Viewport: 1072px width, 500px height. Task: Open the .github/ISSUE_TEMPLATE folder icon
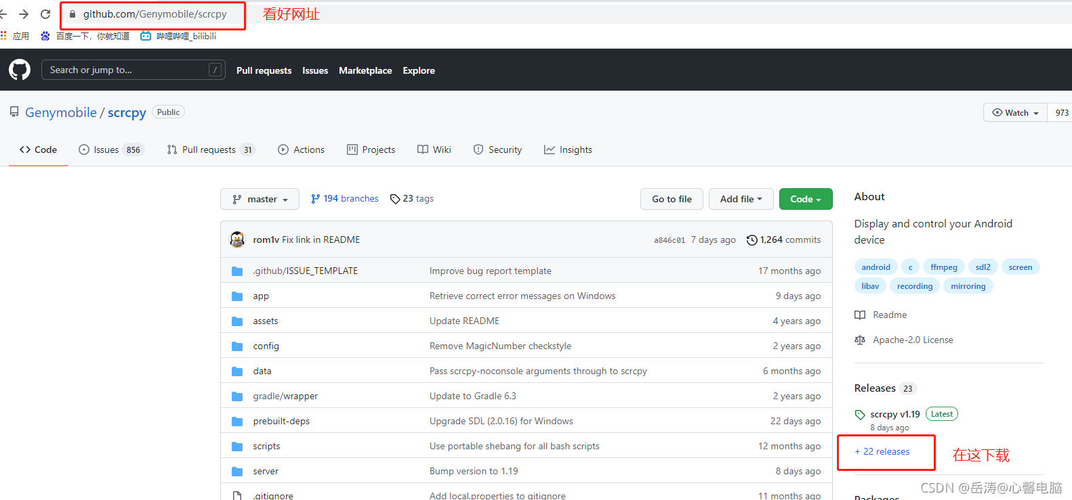(237, 271)
